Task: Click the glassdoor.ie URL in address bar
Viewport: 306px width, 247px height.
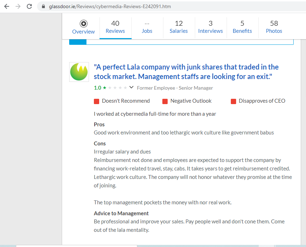Action: (x=110, y=6)
